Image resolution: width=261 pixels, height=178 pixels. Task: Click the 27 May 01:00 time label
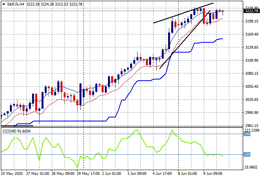pyautogui.click(x=38, y=174)
